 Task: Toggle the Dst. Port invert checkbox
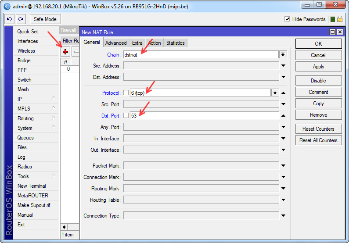pyautogui.click(x=126, y=116)
